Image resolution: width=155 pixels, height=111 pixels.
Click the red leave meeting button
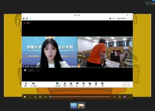(127, 84)
